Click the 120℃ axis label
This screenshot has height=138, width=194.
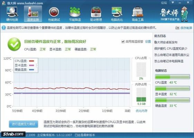tap(7, 58)
